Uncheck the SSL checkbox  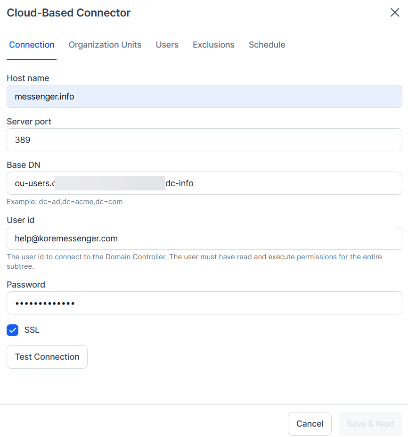[13, 330]
